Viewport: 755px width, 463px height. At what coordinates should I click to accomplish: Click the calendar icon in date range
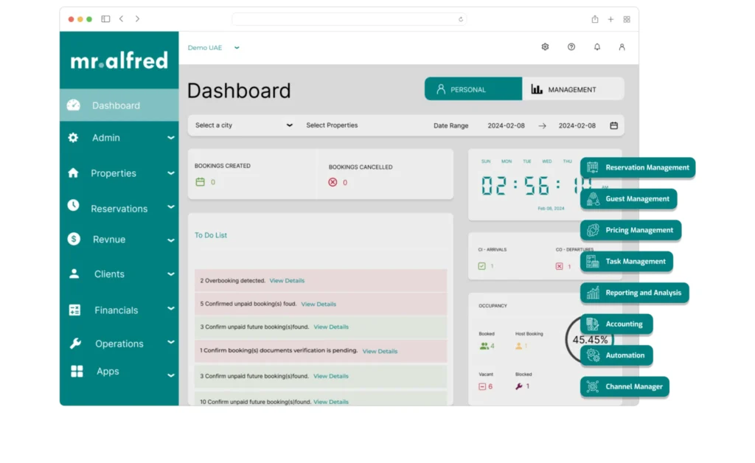[x=613, y=126]
